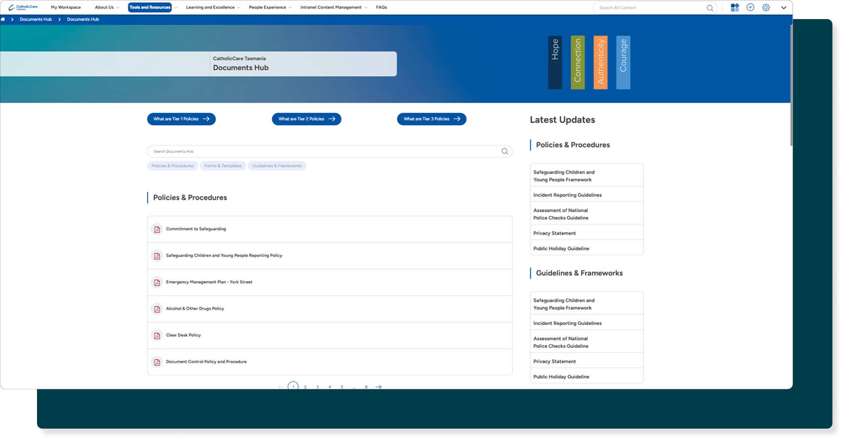
Task: Go to next page with right arrow
Action: pyautogui.click(x=378, y=387)
